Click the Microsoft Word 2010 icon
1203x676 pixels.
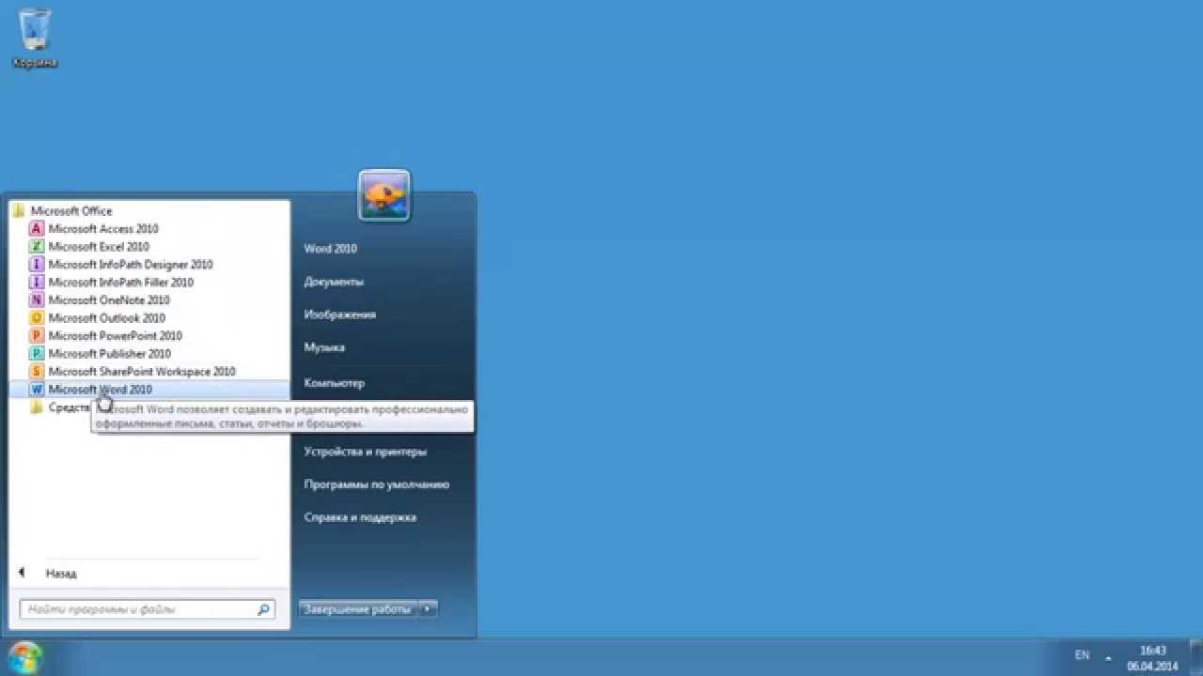(37, 389)
